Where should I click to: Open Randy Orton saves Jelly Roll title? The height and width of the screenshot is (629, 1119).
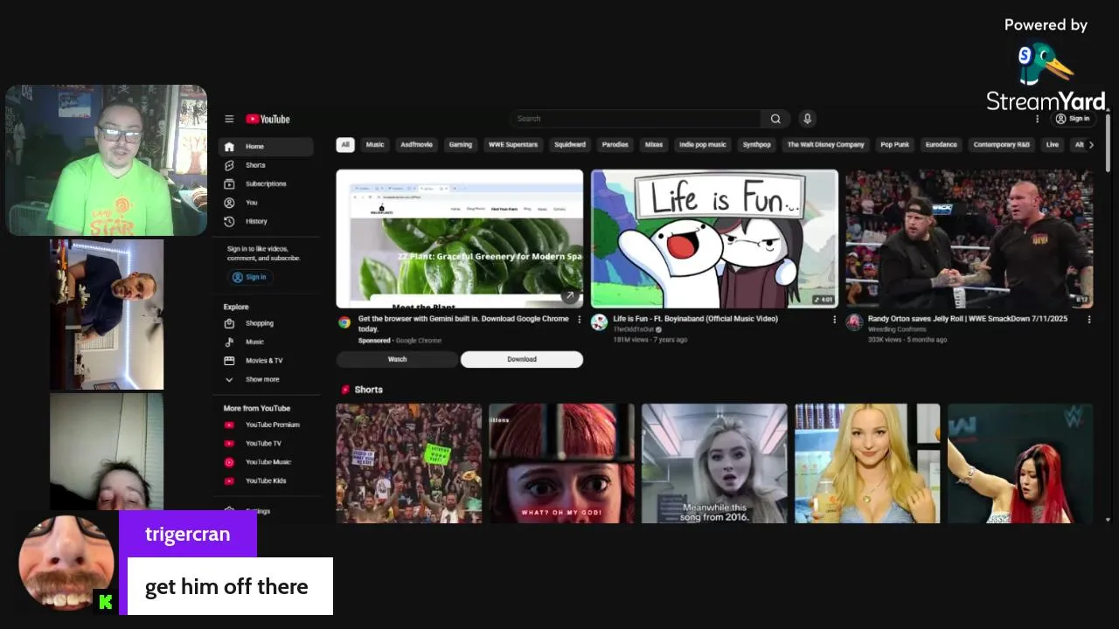pyautogui.click(x=968, y=319)
